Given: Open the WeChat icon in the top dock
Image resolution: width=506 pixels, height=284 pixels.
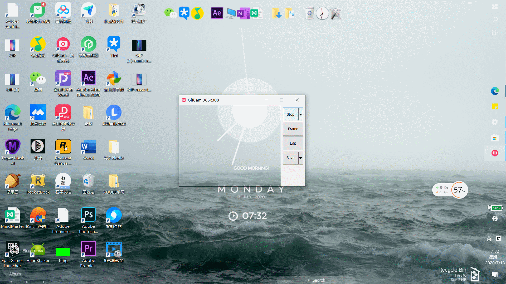Looking at the screenshot, I should point(171,13).
